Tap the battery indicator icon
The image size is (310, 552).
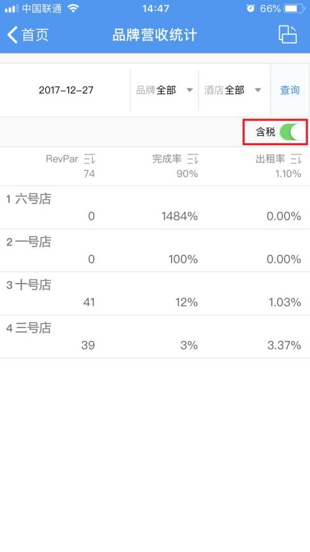295,8
